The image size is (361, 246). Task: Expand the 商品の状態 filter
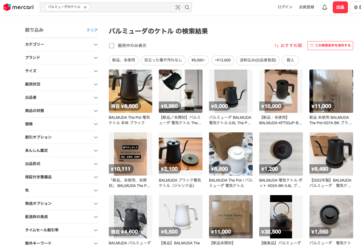tap(61, 111)
